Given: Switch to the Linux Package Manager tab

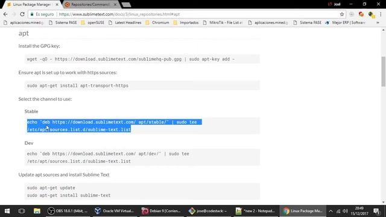Looking at the screenshot, I should [x=32, y=4].
